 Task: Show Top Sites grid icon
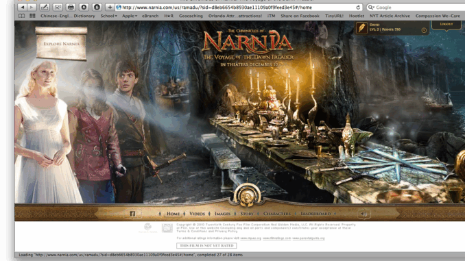(x=32, y=16)
